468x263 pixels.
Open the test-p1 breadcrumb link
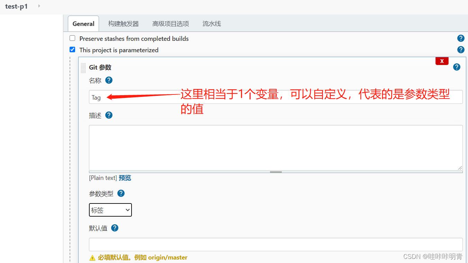pyautogui.click(x=16, y=6)
